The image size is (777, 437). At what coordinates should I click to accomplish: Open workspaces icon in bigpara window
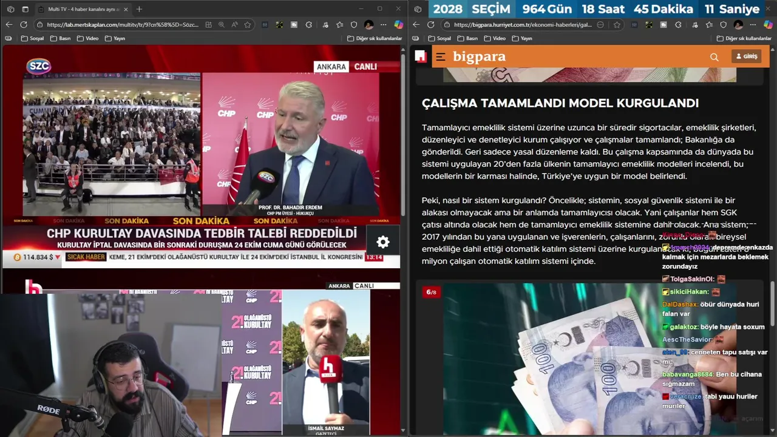[418, 9]
